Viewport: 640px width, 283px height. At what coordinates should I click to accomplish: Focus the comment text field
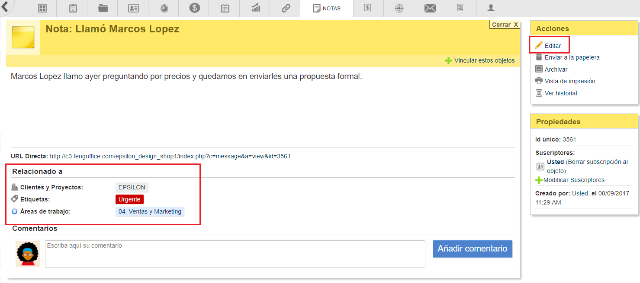click(x=235, y=254)
